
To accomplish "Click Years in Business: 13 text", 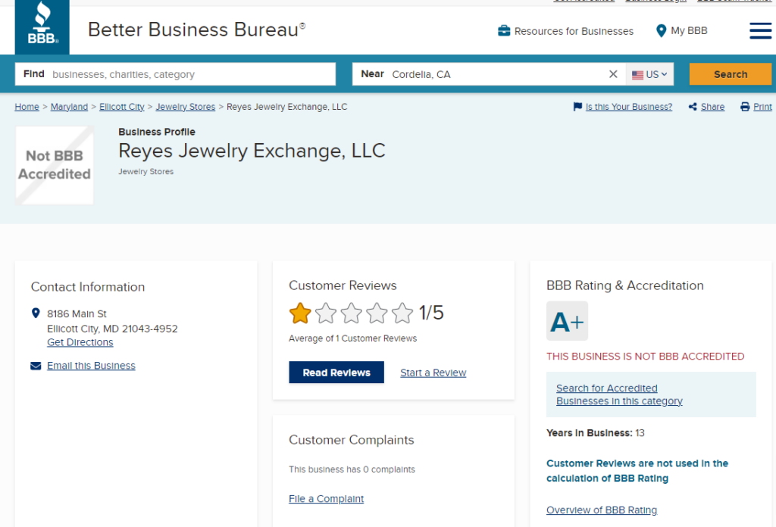I will (x=596, y=433).
